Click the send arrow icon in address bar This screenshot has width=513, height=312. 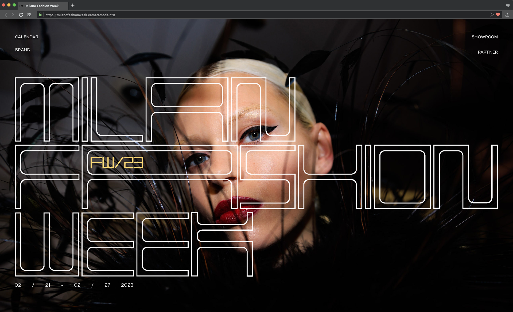(x=492, y=15)
